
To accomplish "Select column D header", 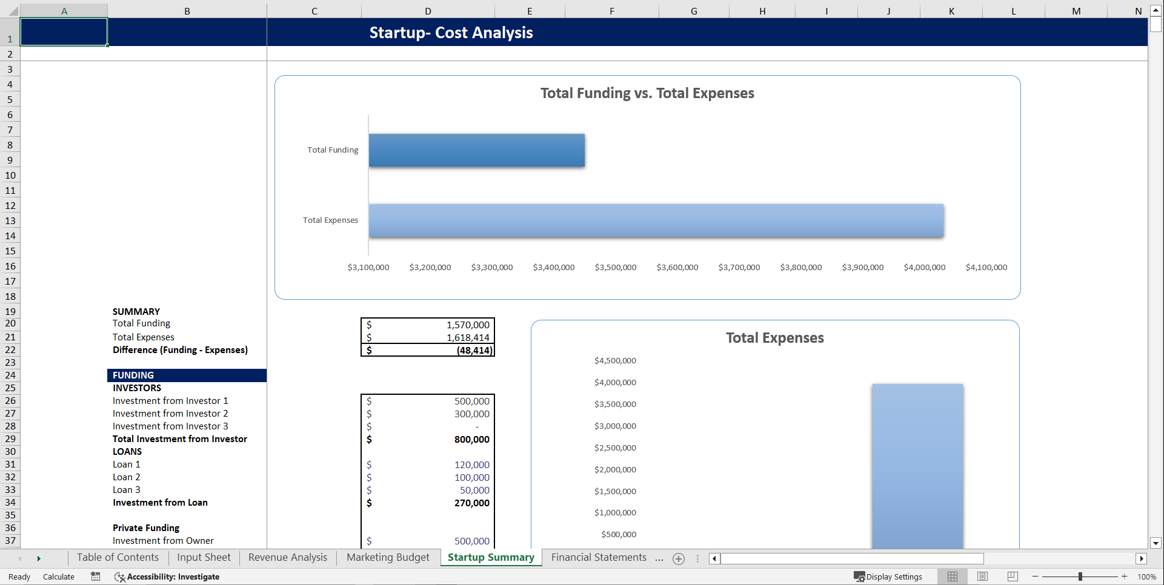I will coord(428,11).
